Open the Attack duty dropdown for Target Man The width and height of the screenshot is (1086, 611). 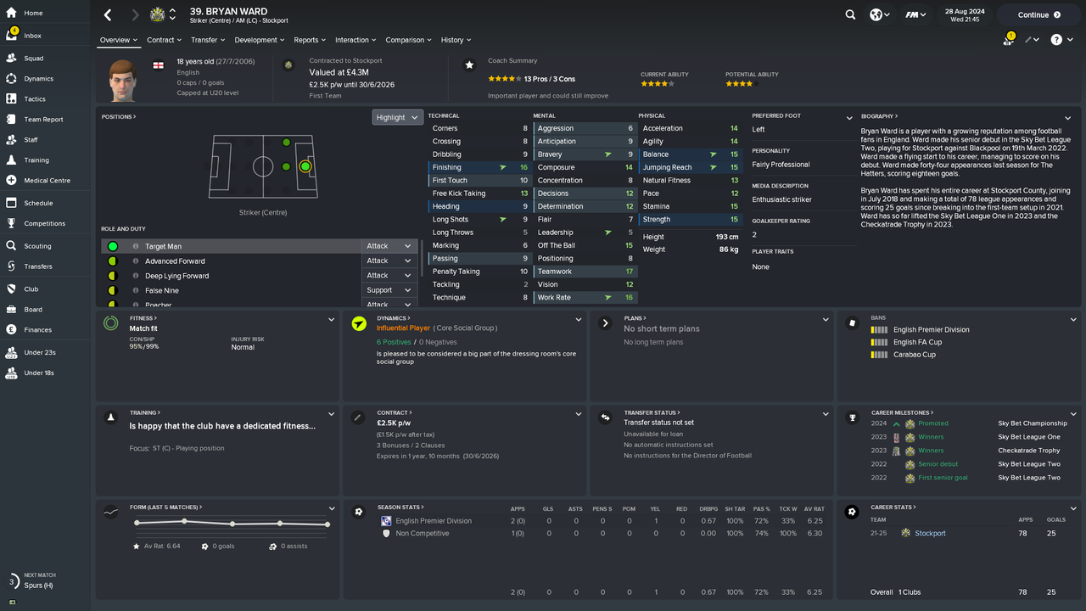point(389,246)
